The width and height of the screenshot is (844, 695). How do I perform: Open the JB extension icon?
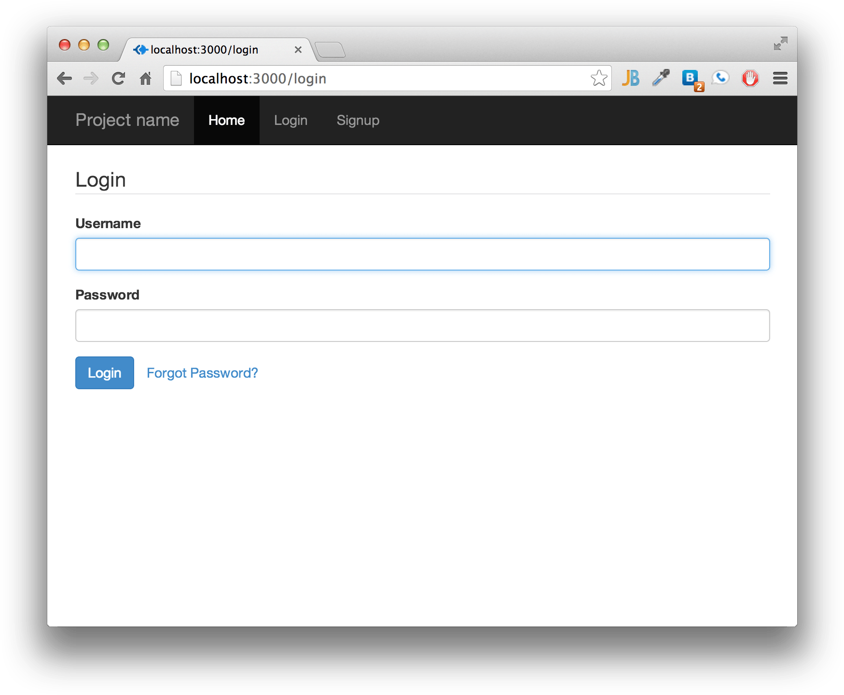[x=630, y=78]
